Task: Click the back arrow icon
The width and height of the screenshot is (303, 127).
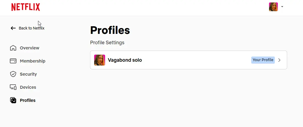Action: coord(13,28)
